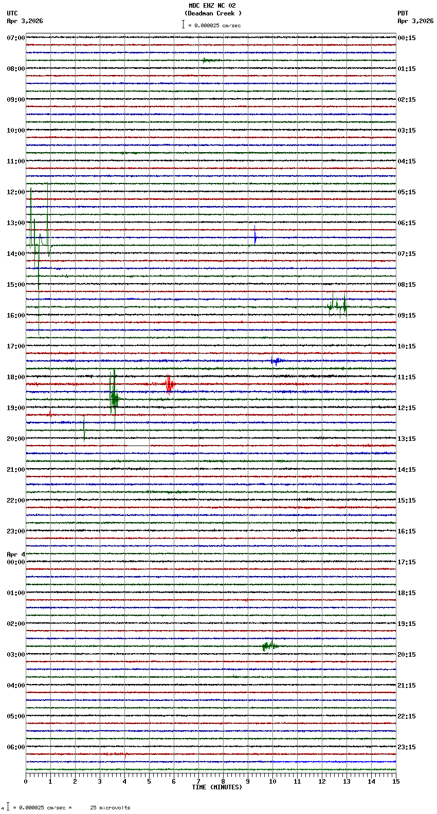Click the '18:00' UTC time label
The image size is (437, 814).
[16, 377]
